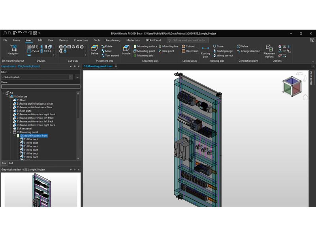Open Placement options
The image size is (316, 237).
pyautogui.click(x=269, y=51)
